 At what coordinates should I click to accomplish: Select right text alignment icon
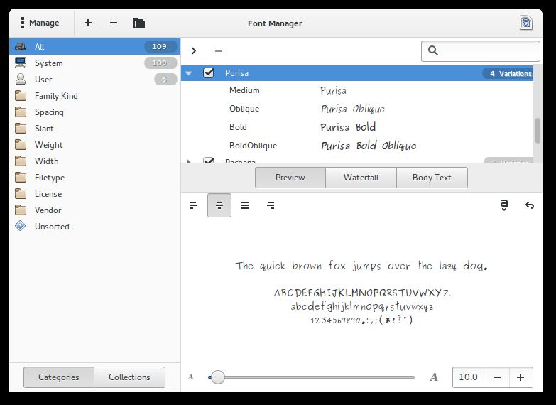(x=271, y=205)
